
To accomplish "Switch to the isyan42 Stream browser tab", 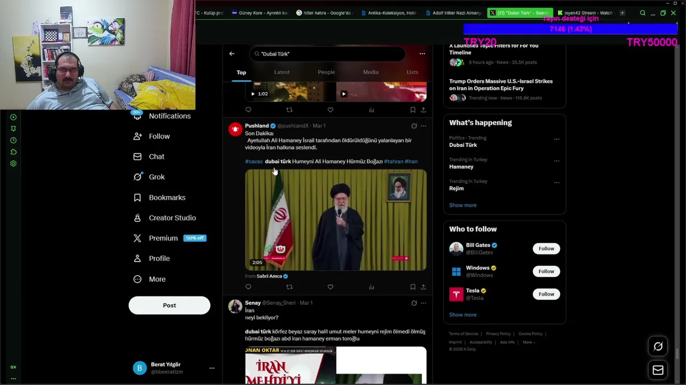I will [585, 13].
